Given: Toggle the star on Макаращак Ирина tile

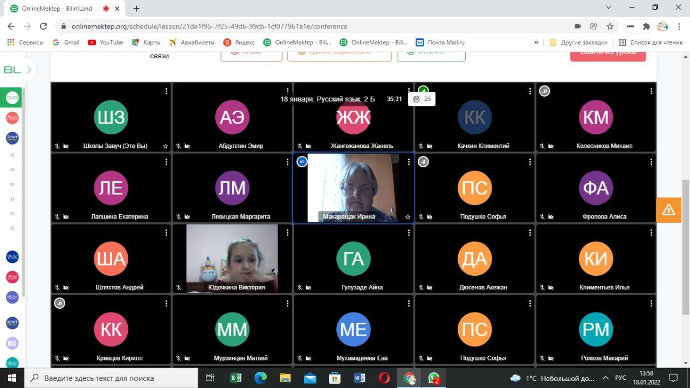Looking at the screenshot, I should [408, 217].
